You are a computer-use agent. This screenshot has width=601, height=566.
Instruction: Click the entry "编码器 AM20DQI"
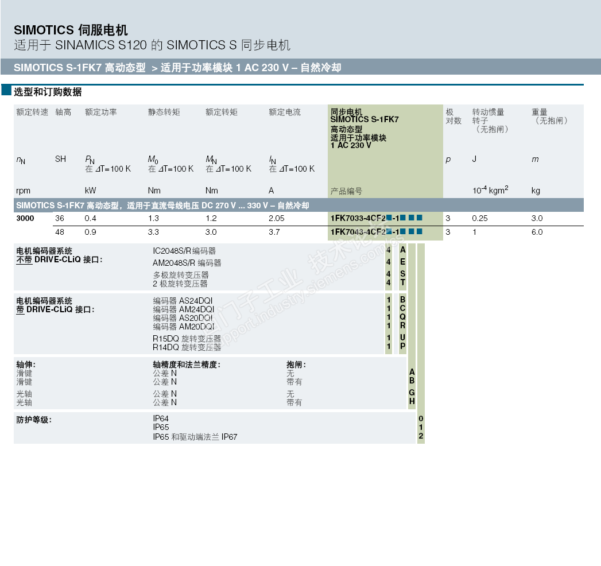click(184, 327)
